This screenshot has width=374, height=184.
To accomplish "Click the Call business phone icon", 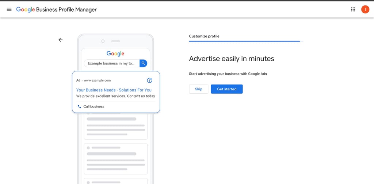I will coord(79,107).
